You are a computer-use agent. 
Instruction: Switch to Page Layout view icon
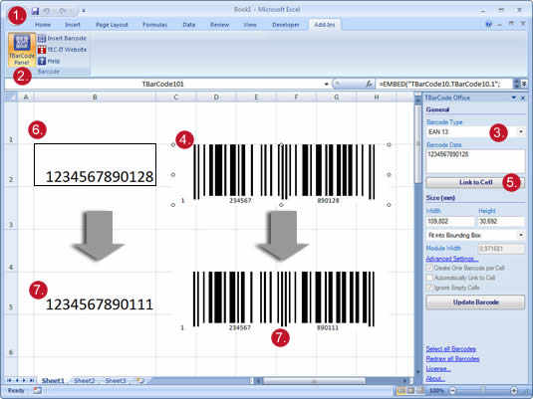tap(411, 390)
